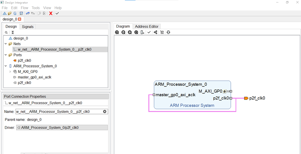Select the Diagram tab
Viewport: 301px width, 154px height.
123,26
